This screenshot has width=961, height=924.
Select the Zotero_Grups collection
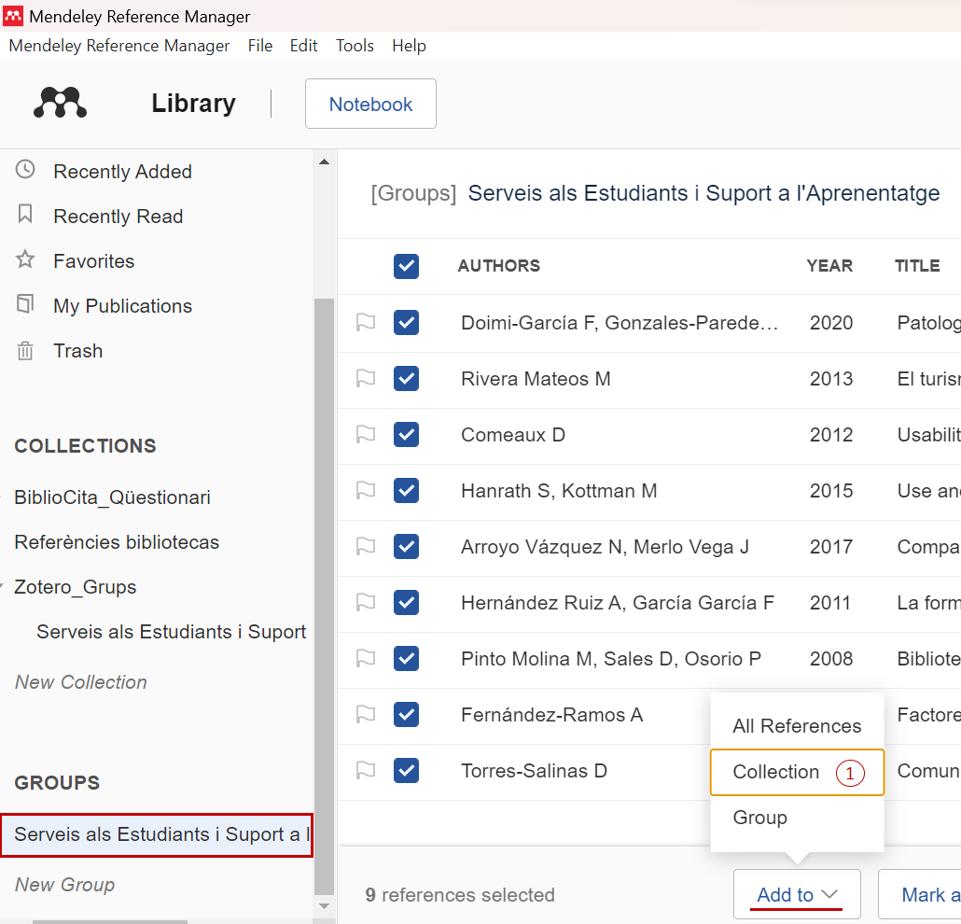[75, 587]
